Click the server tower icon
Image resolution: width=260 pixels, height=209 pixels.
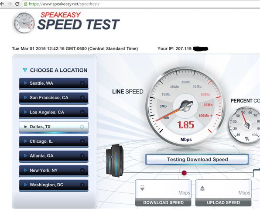click(x=115, y=161)
